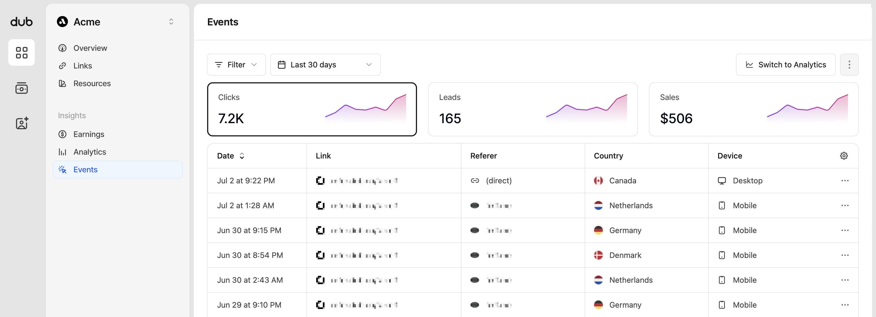Open the dashboard grid icon in the rail
This screenshot has width=876, height=317.
click(22, 52)
